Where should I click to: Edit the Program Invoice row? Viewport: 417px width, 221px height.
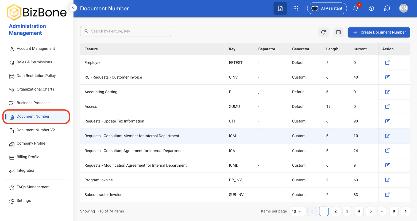tap(387, 180)
